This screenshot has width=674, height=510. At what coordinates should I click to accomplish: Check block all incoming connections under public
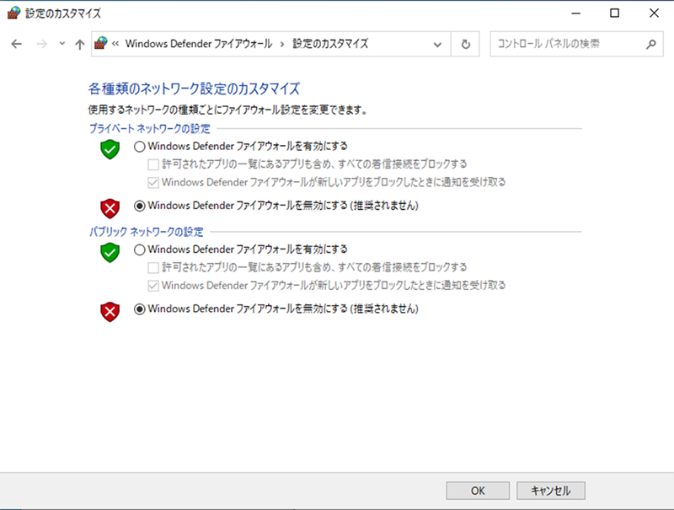click(153, 268)
